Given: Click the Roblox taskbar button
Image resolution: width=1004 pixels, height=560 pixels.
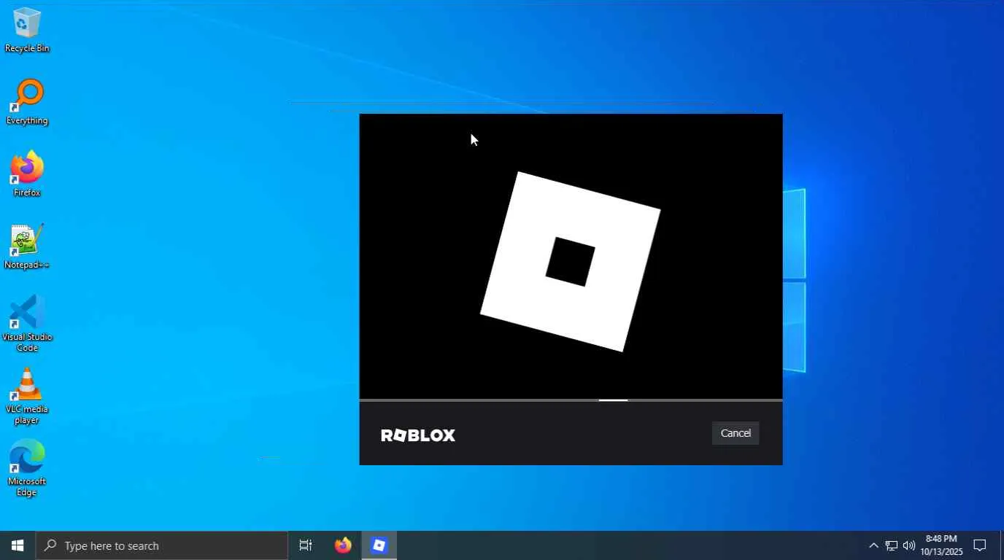Looking at the screenshot, I should click(x=379, y=545).
